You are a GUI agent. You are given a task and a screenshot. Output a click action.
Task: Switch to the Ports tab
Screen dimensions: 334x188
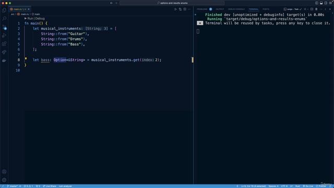[266, 9]
